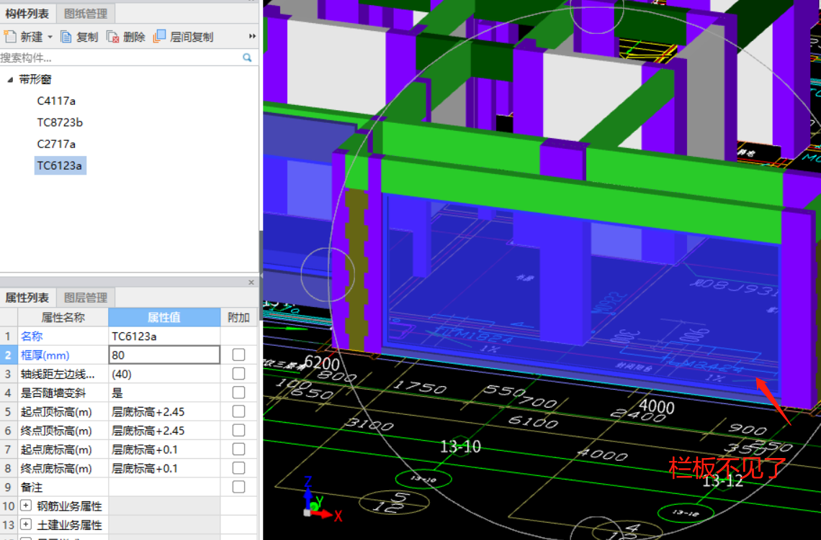Toggle 附加 checkbox for 起点顶标高
This screenshot has width=821, height=540.
point(239,411)
